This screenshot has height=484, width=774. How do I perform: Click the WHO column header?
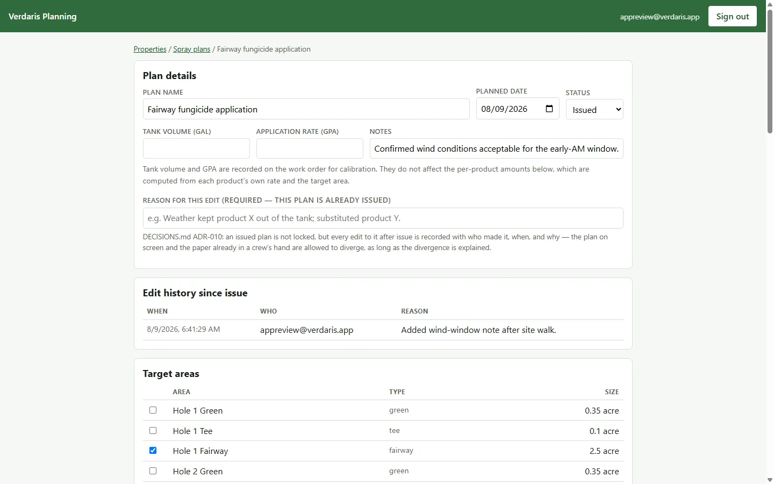[x=268, y=311]
